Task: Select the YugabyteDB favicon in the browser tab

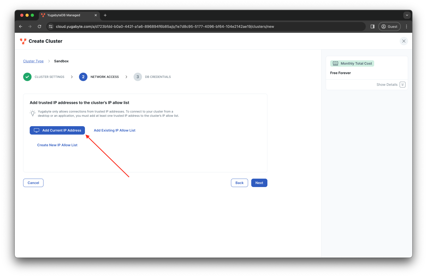Action: coord(43,15)
